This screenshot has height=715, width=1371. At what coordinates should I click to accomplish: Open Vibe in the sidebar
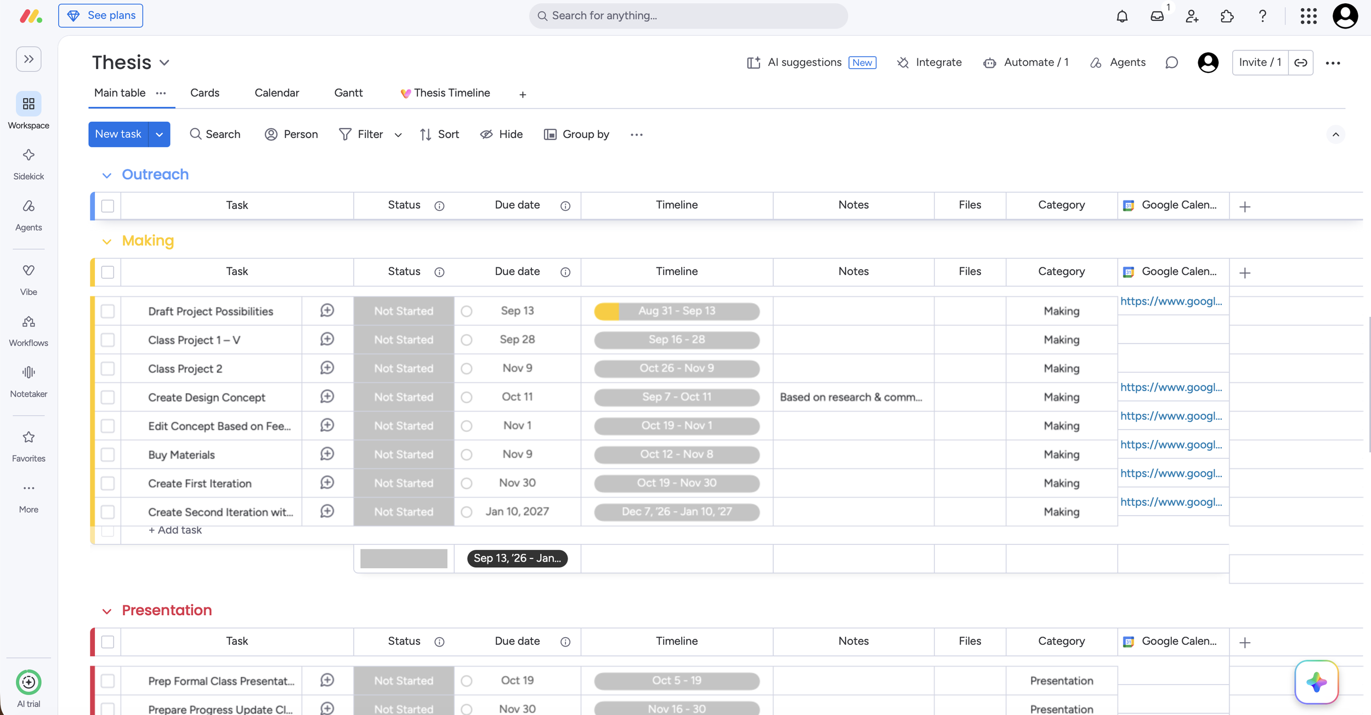pyautogui.click(x=29, y=279)
